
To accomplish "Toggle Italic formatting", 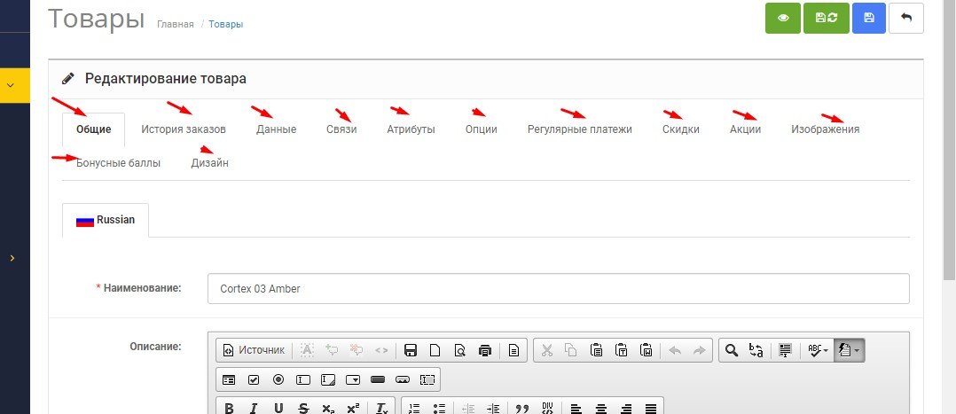I will click(254, 408).
